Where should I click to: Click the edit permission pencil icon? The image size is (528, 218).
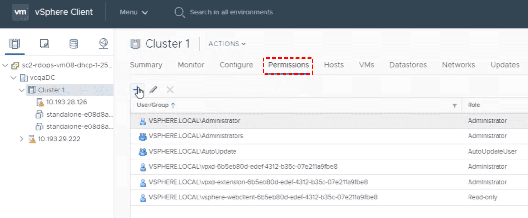[153, 90]
